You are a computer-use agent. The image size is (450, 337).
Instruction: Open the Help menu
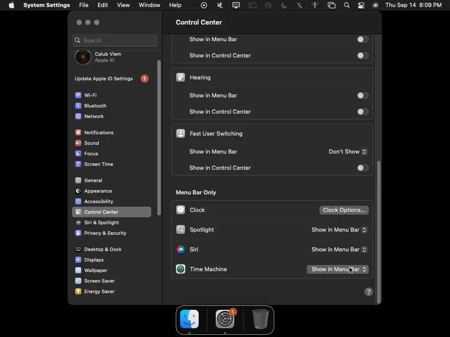point(175,5)
